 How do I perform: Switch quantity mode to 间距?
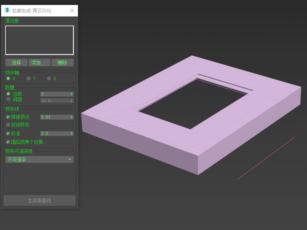pyautogui.click(x=8, y=99)
